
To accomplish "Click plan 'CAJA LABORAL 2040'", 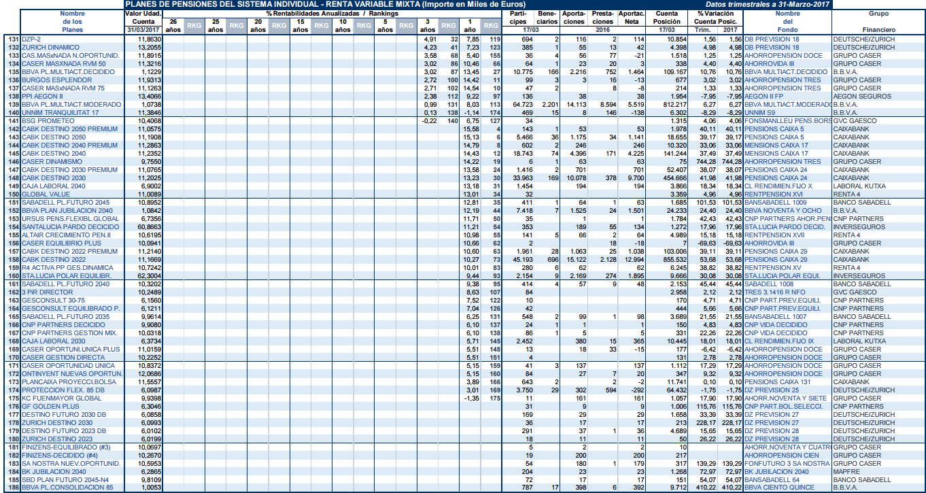I will pos(53,186).
